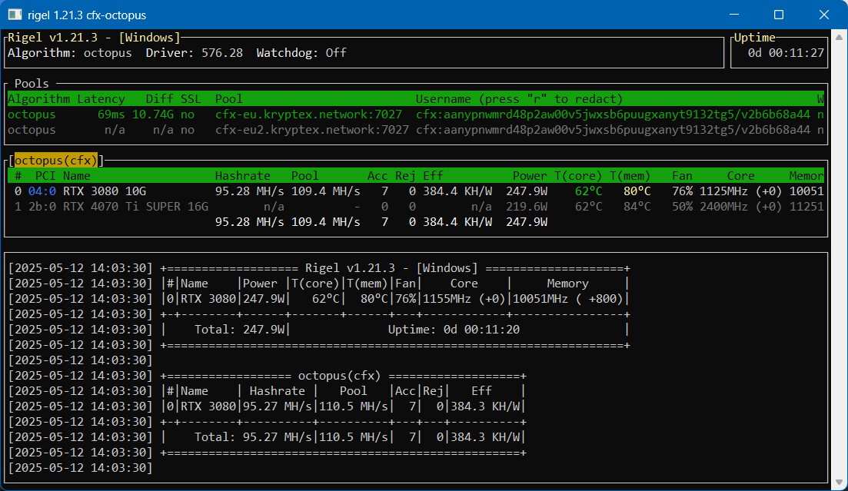Viewport: 848px width, 491px height.
Task: Click the 2400MHz core clock value
Action: pos(723,207)
